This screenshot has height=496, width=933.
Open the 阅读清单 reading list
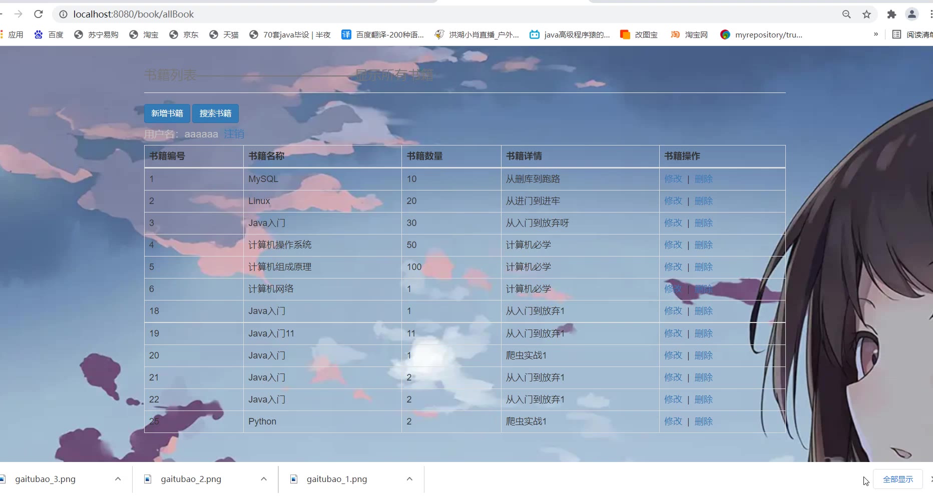[912, 34]
